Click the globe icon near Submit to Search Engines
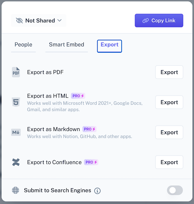 tap(16, 190)
